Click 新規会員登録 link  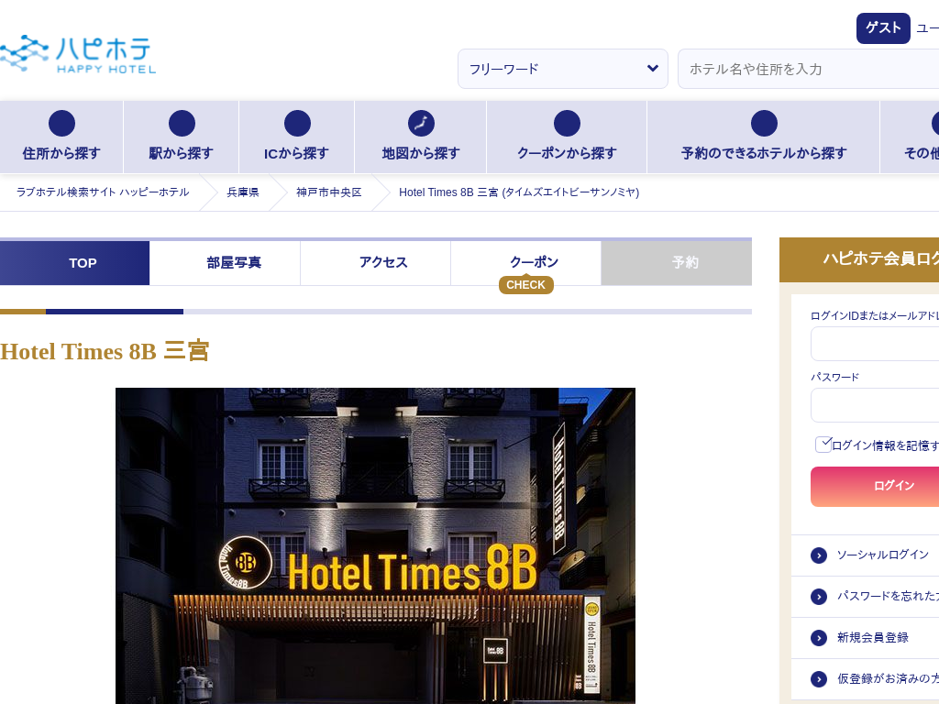click(873, 638)
